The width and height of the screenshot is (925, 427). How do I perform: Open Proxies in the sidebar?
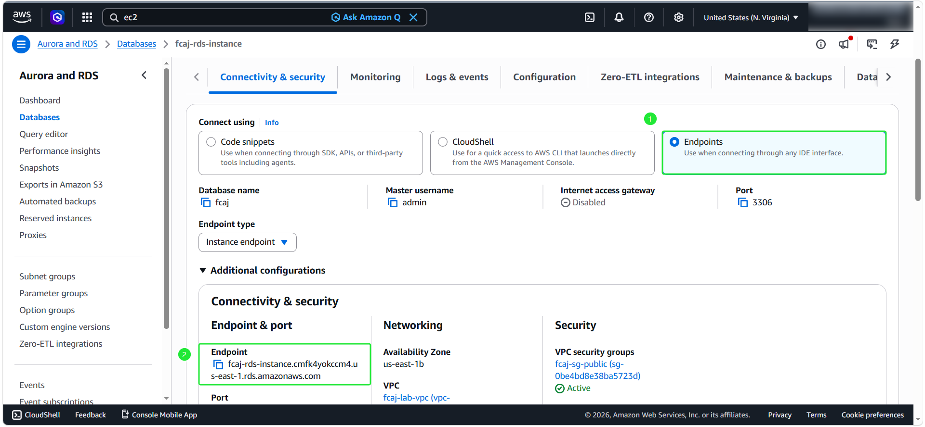click(33, 235)
